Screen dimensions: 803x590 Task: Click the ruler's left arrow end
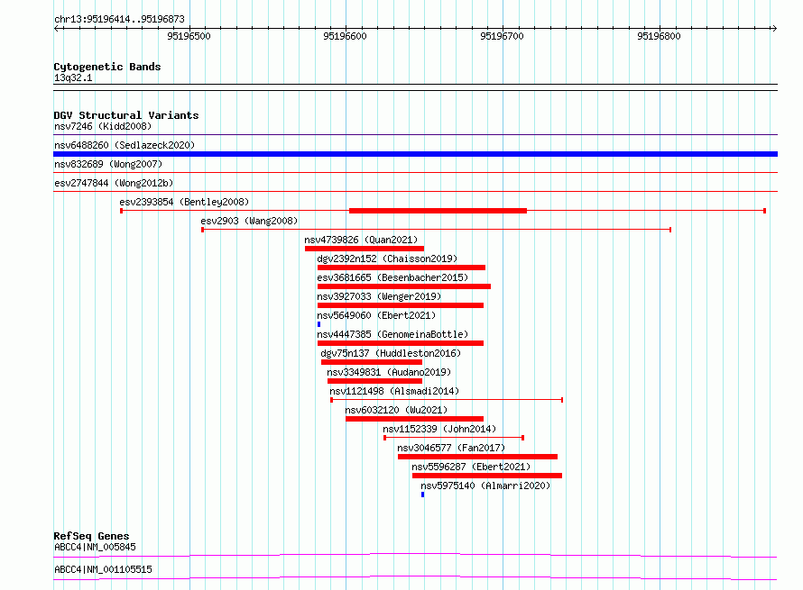56,28
